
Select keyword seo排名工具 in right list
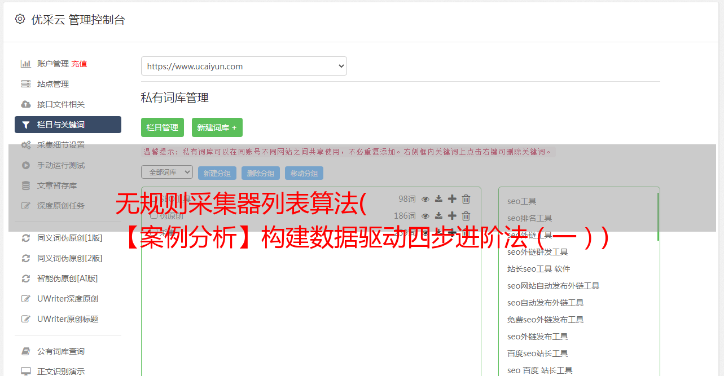click(530, 218)
